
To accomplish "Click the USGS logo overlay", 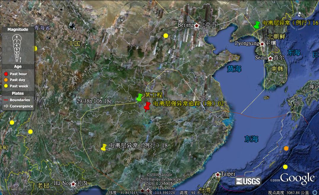I will tap(248, 181).
